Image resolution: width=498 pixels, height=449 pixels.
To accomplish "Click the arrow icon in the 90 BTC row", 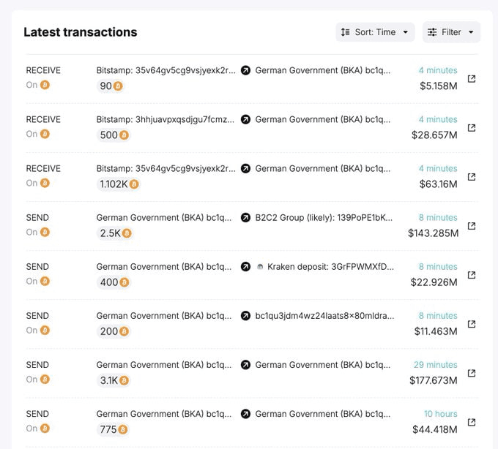I will click(x=245, y=70).
